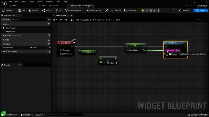Add a new function with plus icon
Screen dimensions: 209x117
[x=49, y=35]
